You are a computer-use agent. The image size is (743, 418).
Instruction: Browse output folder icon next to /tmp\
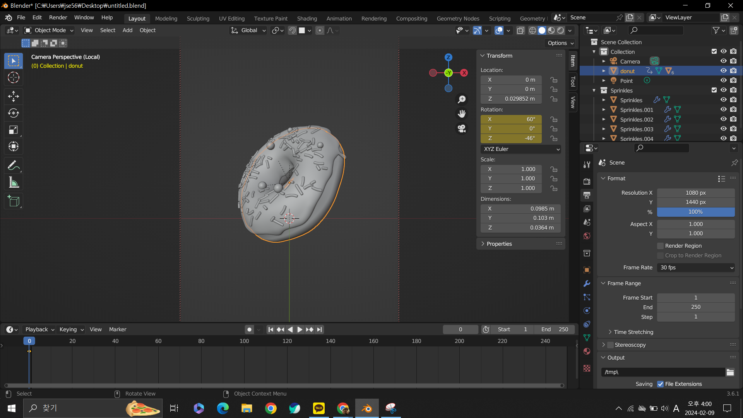[x=730, y=372]
